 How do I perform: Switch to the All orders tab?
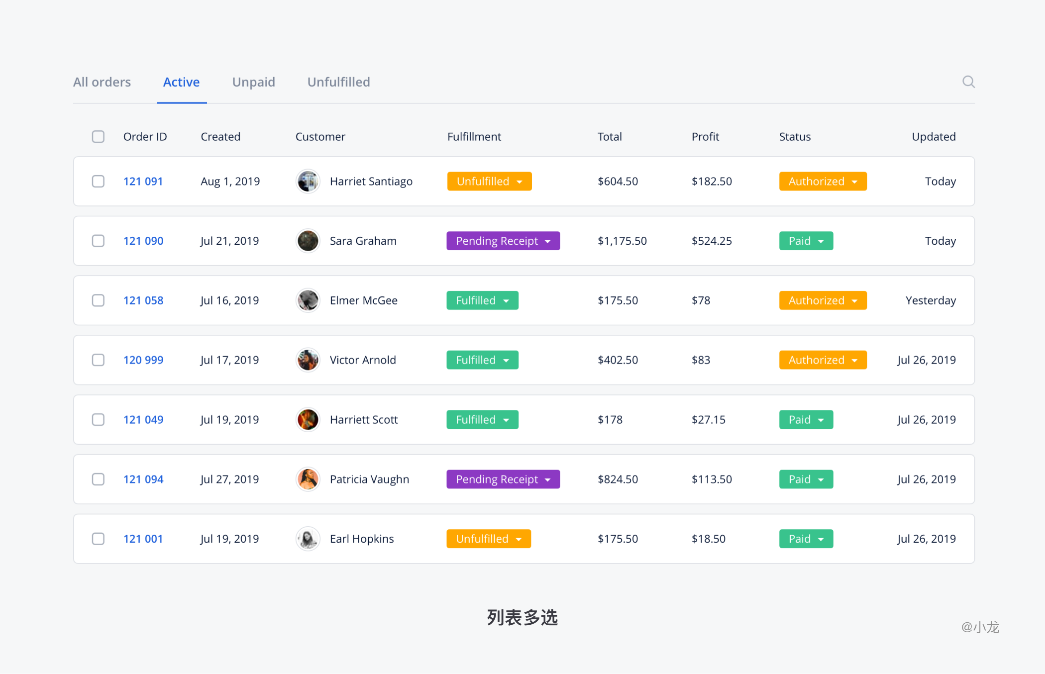[102, 82]
